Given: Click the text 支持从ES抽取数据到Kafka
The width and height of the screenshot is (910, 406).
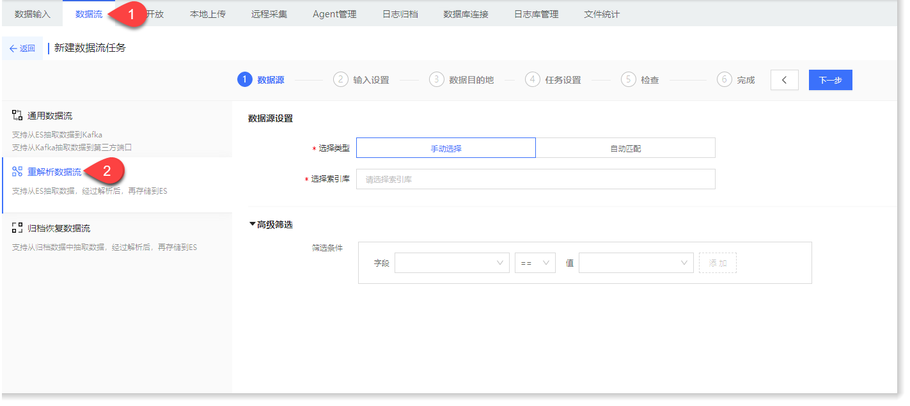Looking at the screenshot, I should click(57, 135).
